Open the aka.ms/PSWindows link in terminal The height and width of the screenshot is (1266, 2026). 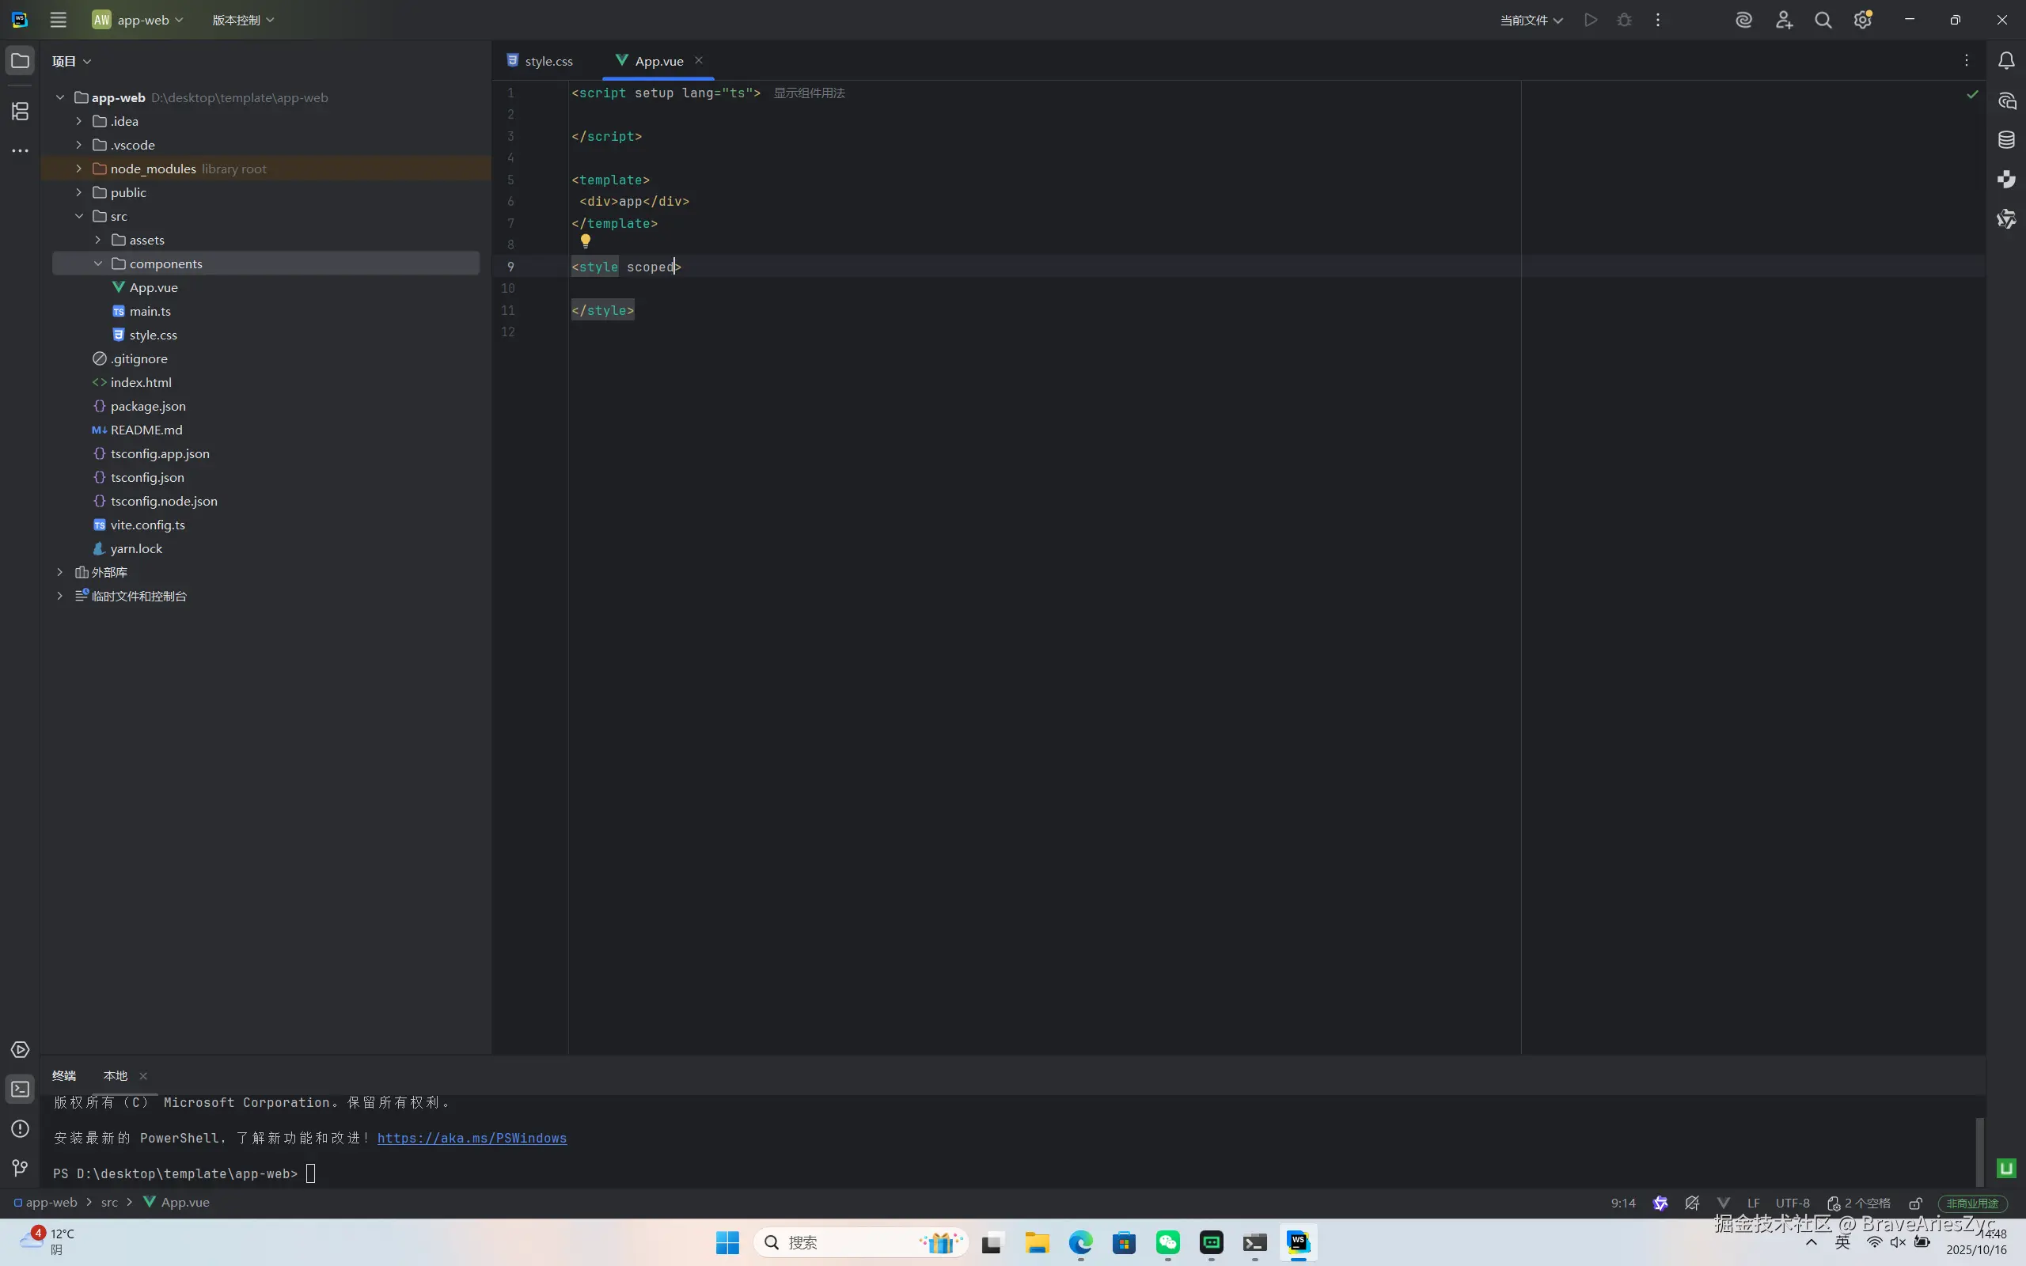pos(472,1138)
